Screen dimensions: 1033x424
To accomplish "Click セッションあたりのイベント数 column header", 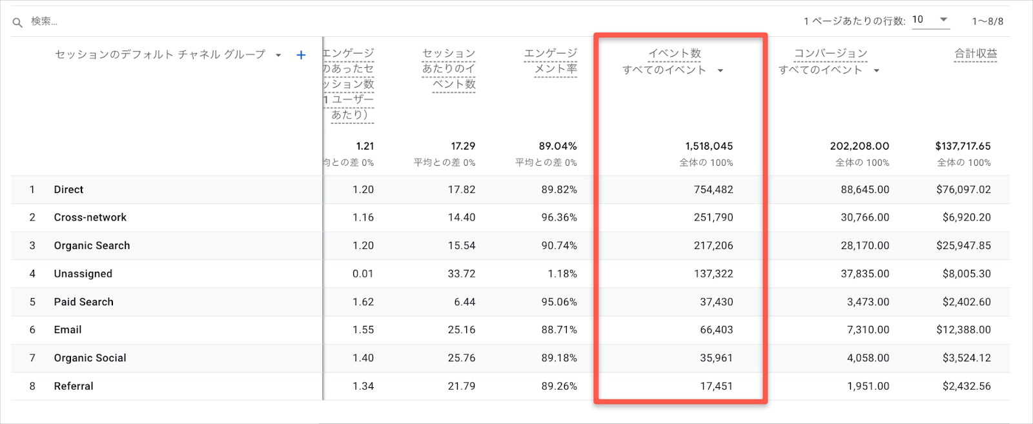I will (449, 68).
